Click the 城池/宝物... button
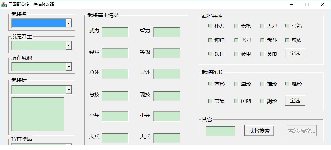The width and height of the screenshot is (331, 150). [302, 131]
